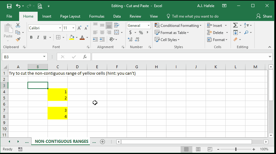276x154 pixels.
Task: Select the Format Painter brush
Action: point(18,40)
